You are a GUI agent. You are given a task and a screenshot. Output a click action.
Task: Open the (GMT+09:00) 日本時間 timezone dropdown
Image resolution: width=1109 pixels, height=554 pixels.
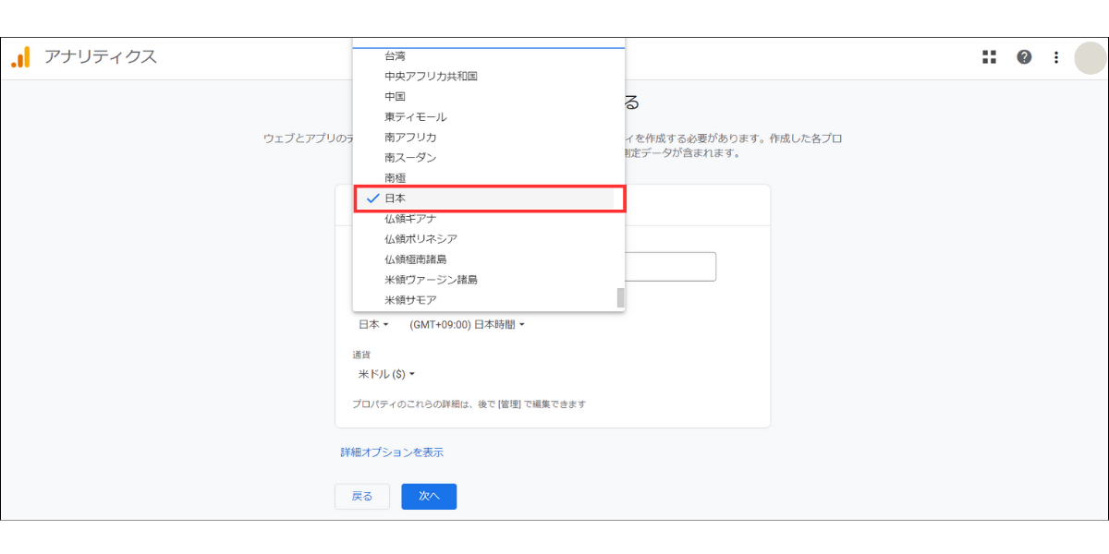coord(467,325)
